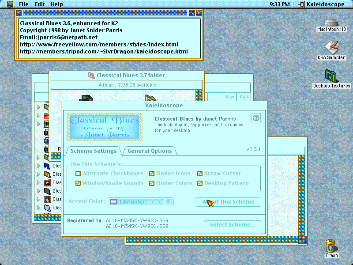Click the 'Classical Blues by Janet Parris' heading
The image size is (353, 265).
click(x=195, y=119)
